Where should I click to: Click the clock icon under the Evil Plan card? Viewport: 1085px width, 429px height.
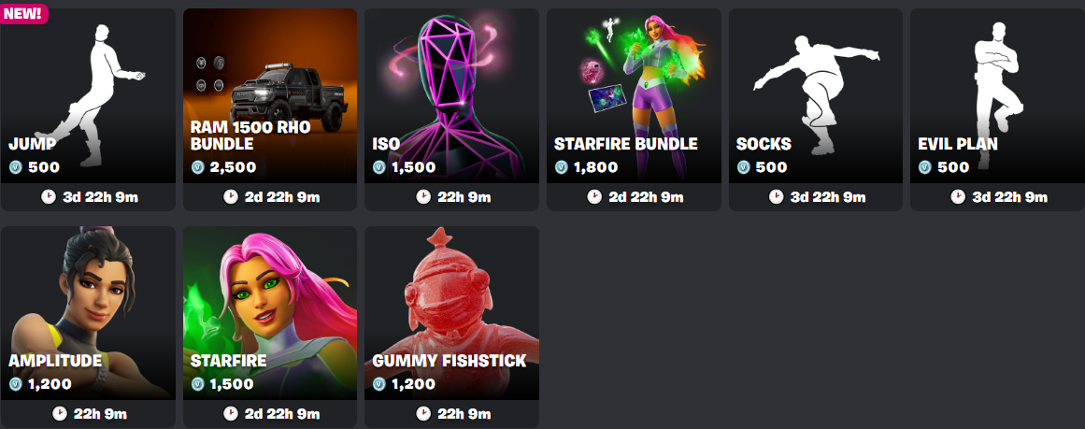pyautogui.click(x=958, y=197)
